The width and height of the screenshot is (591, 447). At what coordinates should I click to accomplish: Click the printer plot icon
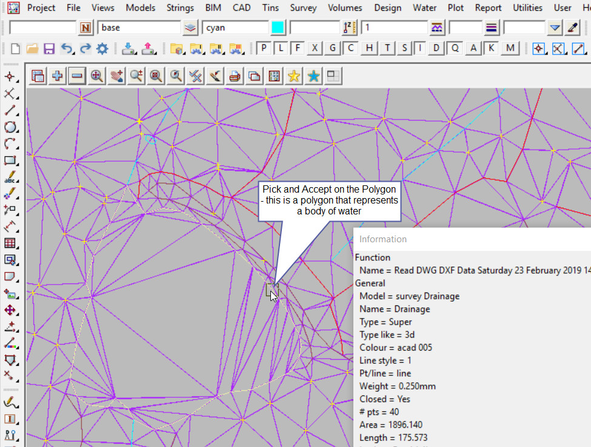(x=235, y=76)
